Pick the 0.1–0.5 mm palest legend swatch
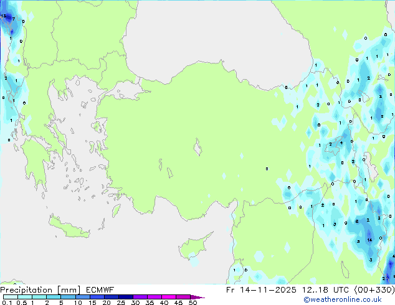 pos(11,297)
